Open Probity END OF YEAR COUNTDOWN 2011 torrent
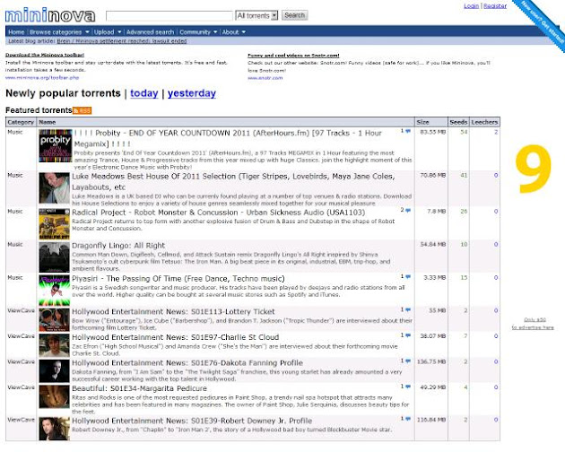 coord(228,138)
